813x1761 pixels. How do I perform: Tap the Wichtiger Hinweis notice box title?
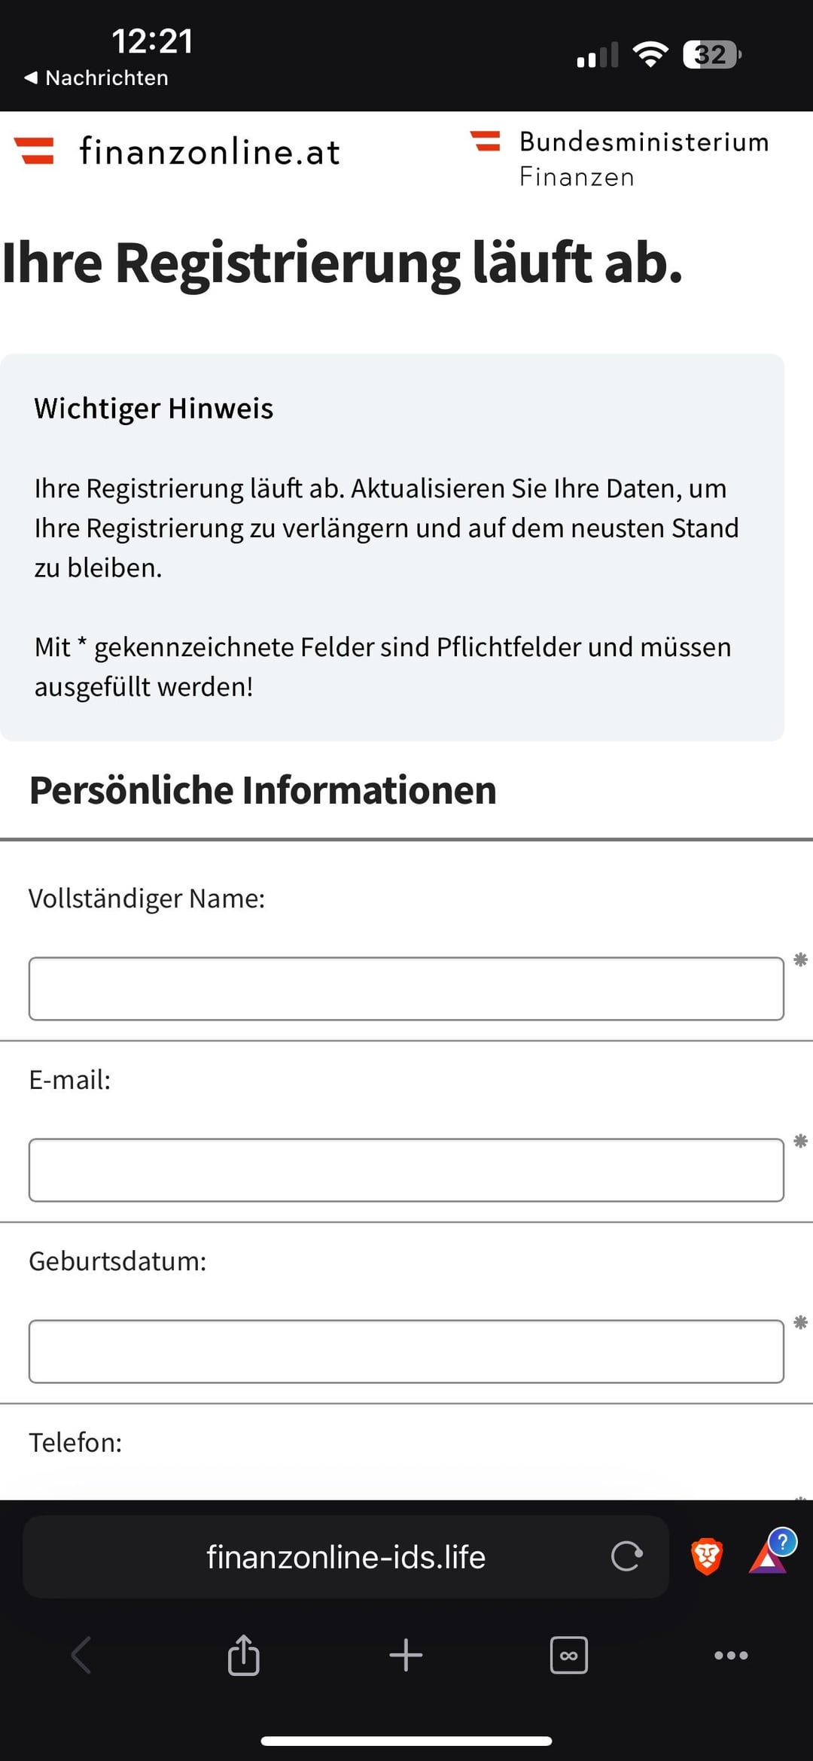pos(154,409)
